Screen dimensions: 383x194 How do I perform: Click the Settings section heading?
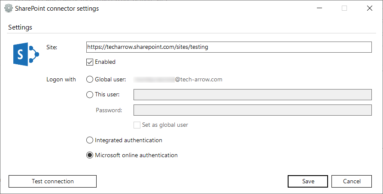(x=20, y=27)
